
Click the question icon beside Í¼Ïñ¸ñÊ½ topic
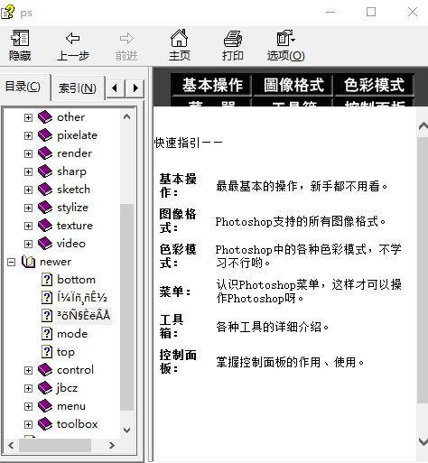point(47,298)
